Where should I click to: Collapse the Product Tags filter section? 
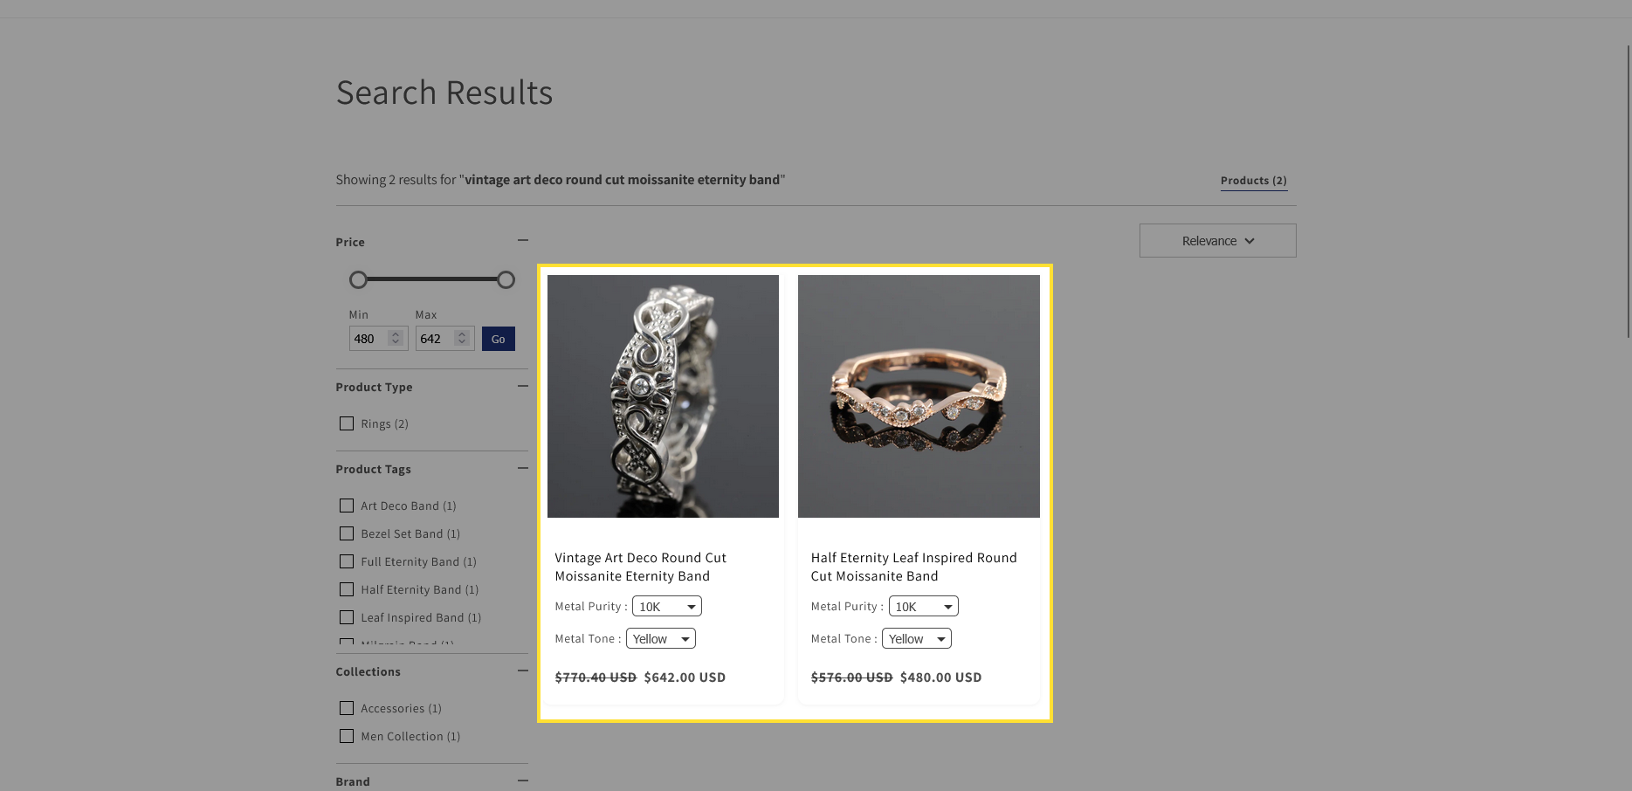[x=522, y=468]
